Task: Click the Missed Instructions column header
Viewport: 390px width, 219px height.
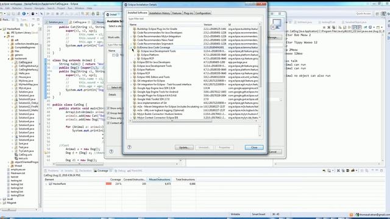Action: [159, 179]
